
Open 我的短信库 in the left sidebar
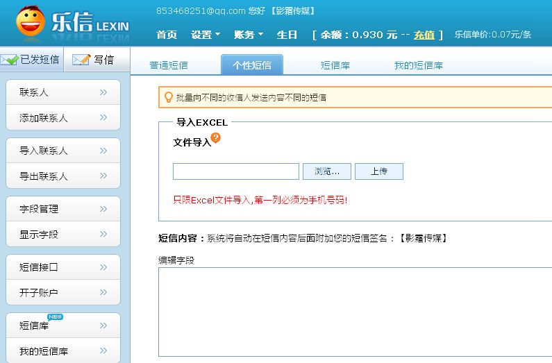[63, 351]
